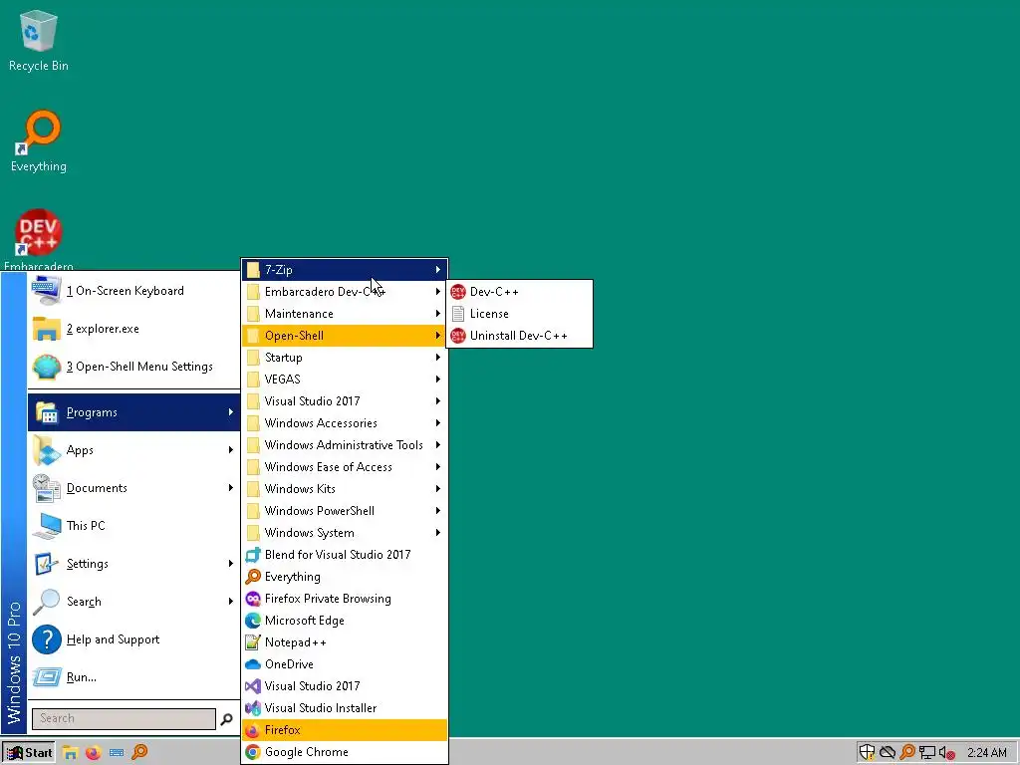Open the Visual Studio 2017 folder entry

(x=344, y=401)
